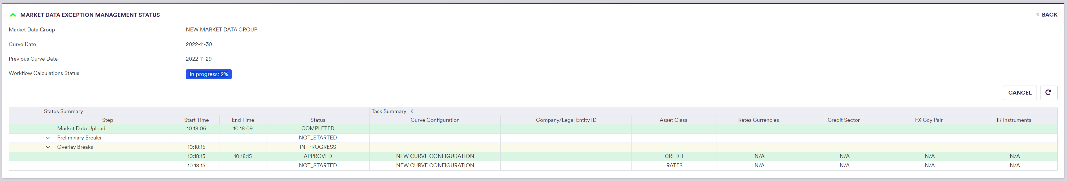Image resolution: width=1067 pixels, height=181 pixels.
Task: Click the End Time column header
Action: click(x=243, y=120)
